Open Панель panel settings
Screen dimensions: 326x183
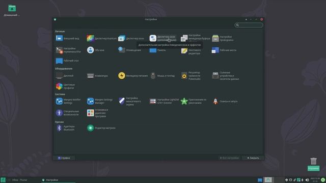coord(158,50)
